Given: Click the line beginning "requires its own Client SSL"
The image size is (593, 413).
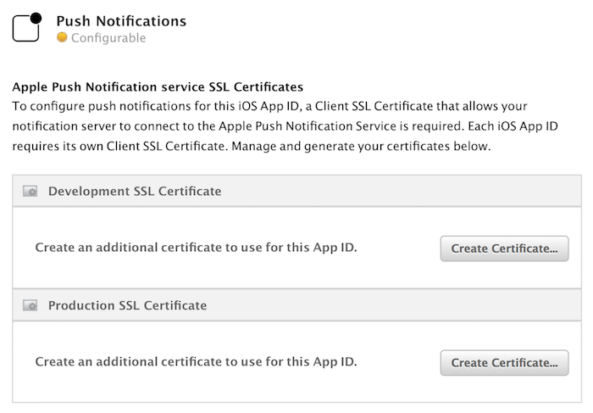Looking at the screenshot, I should click(252, 146).
